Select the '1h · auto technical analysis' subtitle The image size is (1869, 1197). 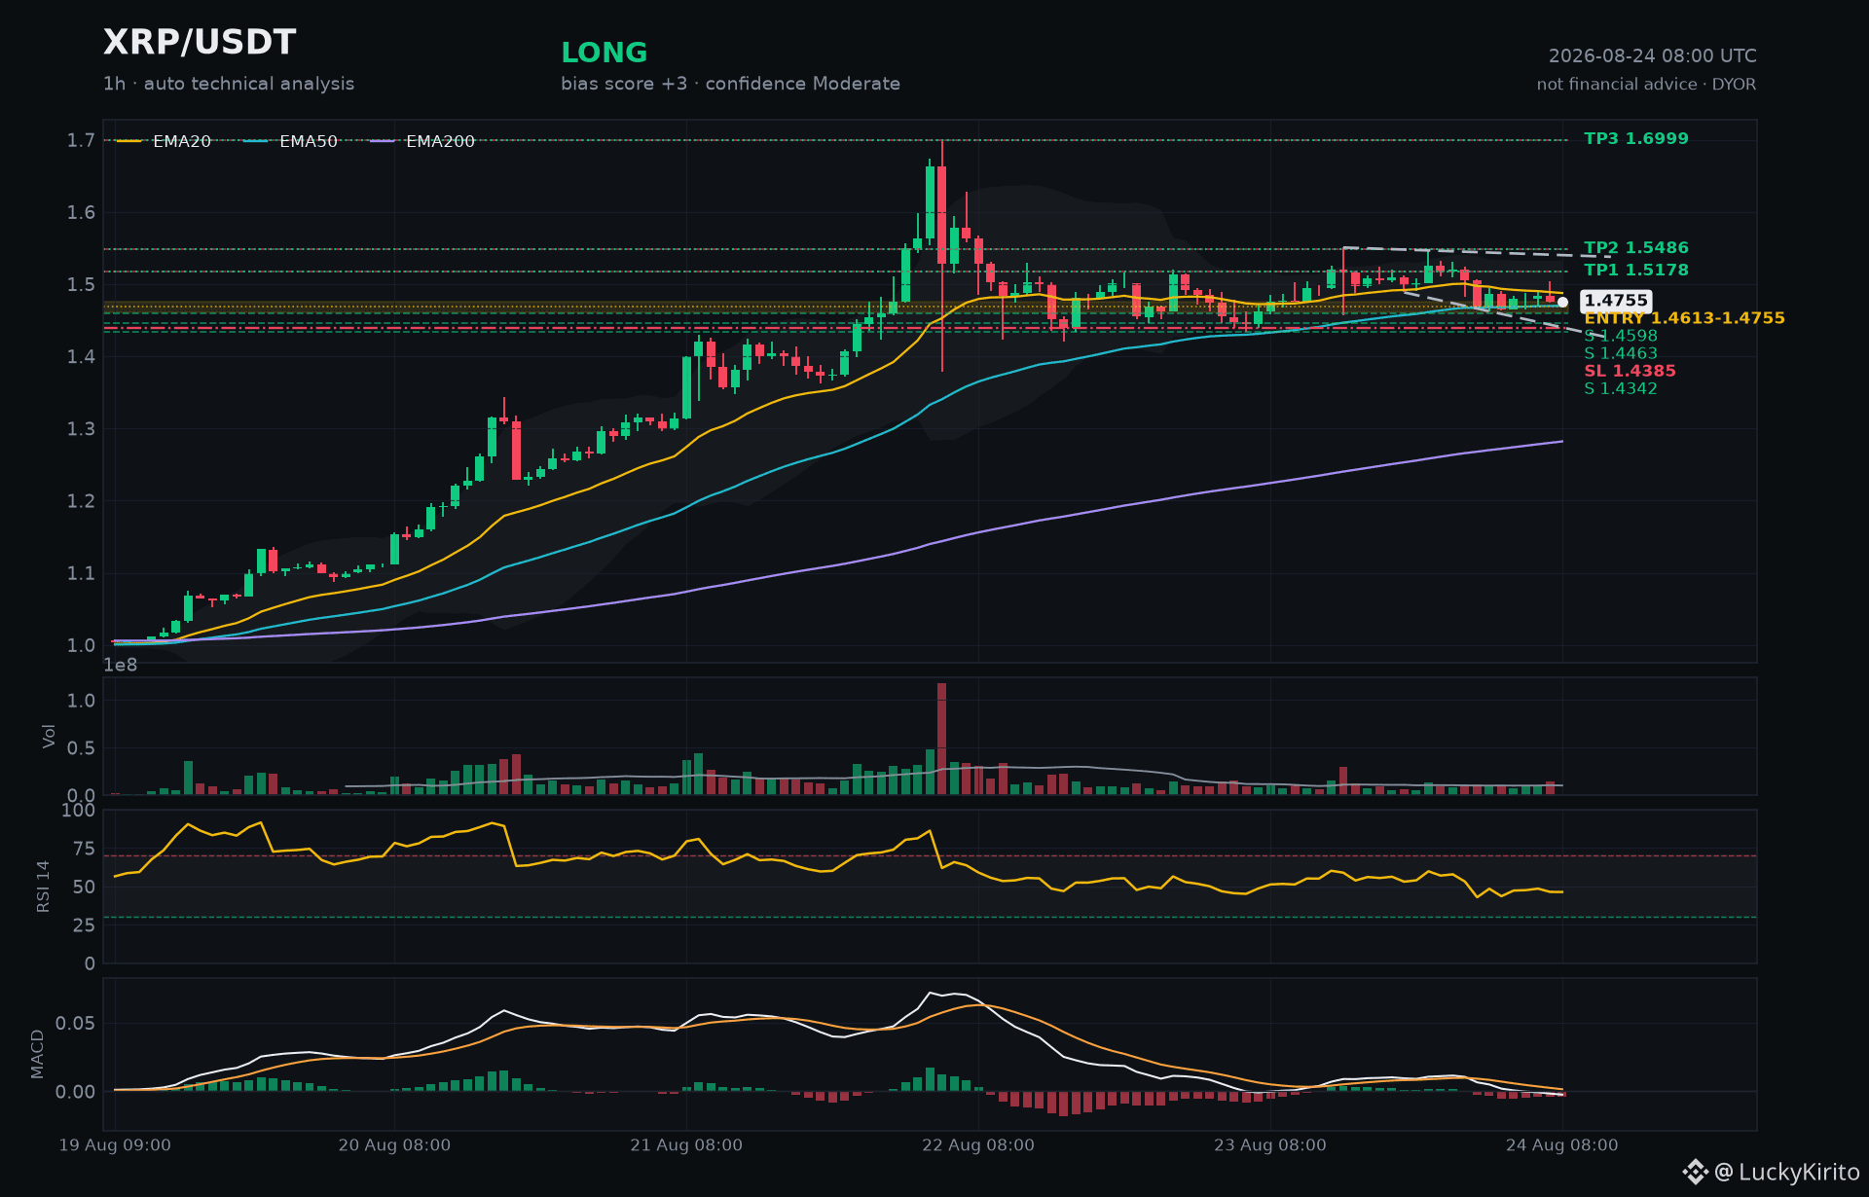pos(229,84)
